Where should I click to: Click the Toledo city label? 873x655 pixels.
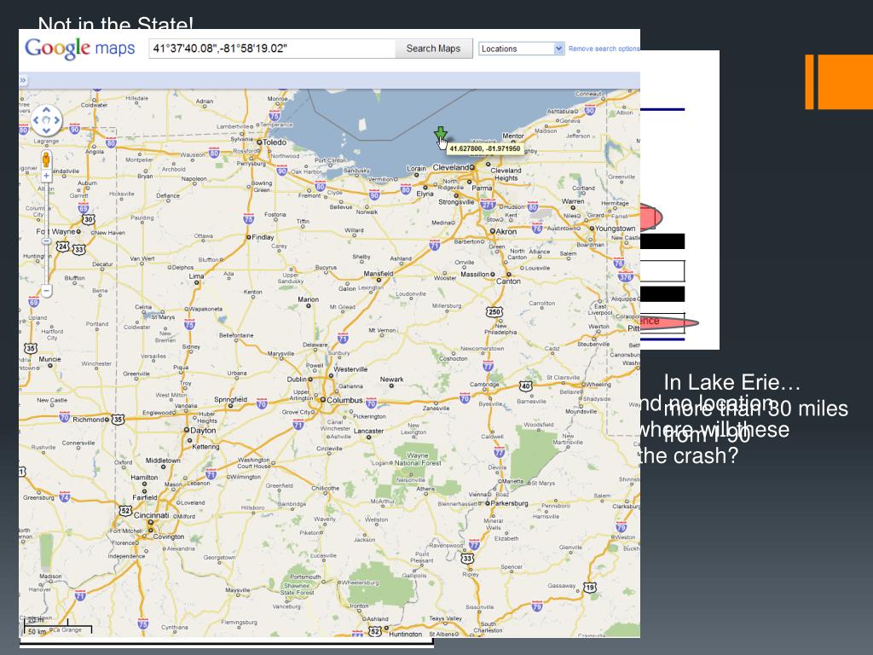275,142
